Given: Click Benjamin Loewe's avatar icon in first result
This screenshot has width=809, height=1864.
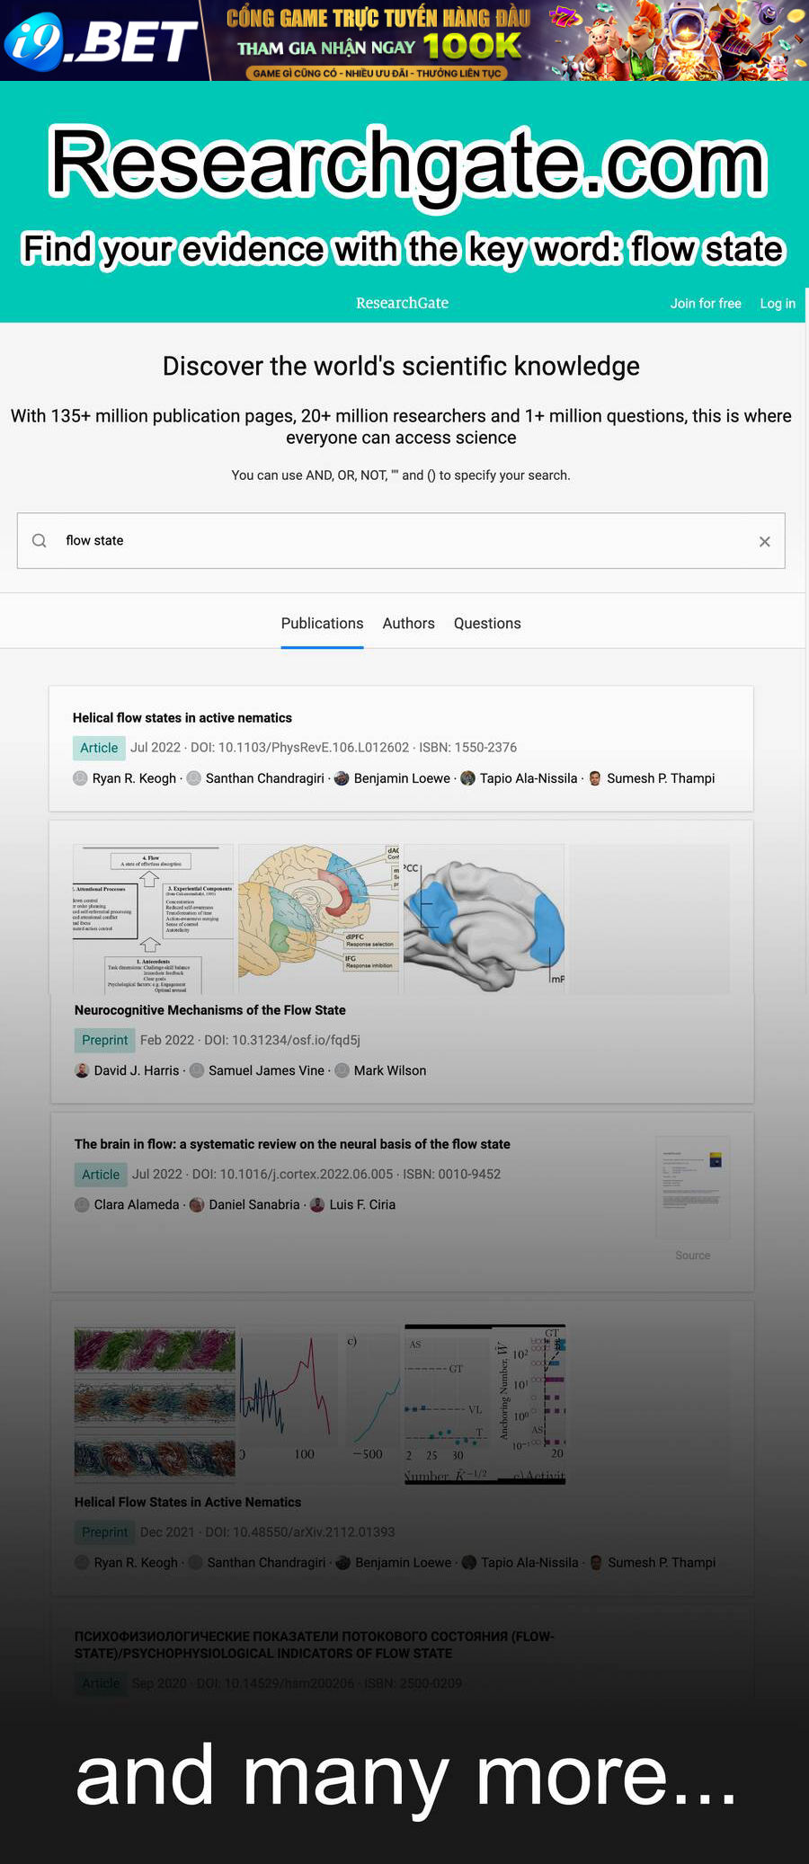Looking at the screenshot, I should [x=342, y=778].
